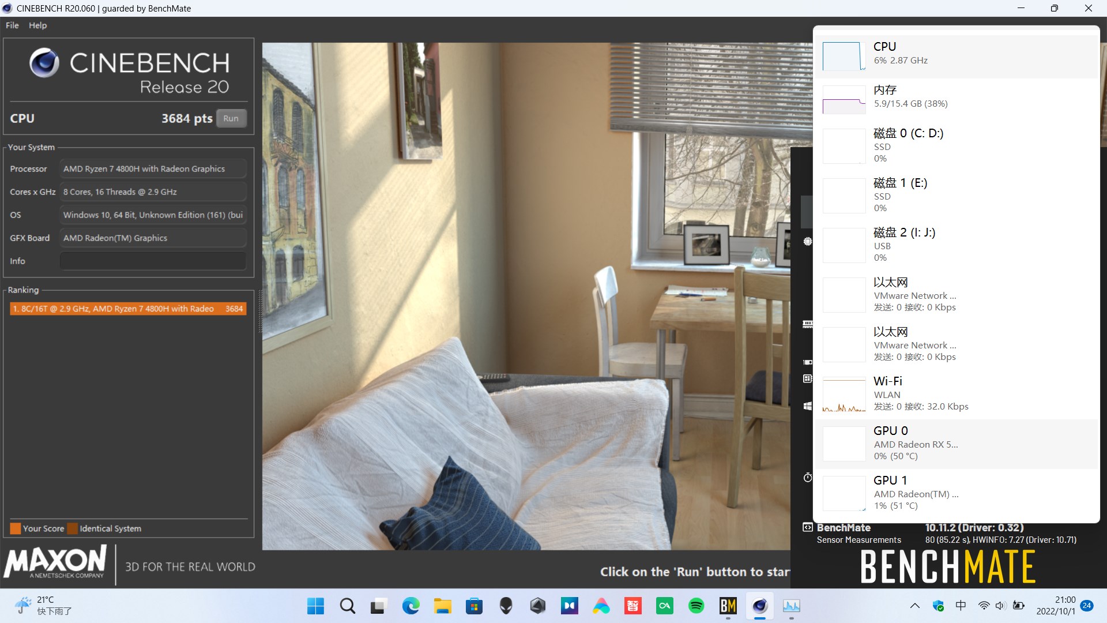Click the MAXON logo
Screen dimensions: 1107x623
pyautogui.click(x=55, y=562)
